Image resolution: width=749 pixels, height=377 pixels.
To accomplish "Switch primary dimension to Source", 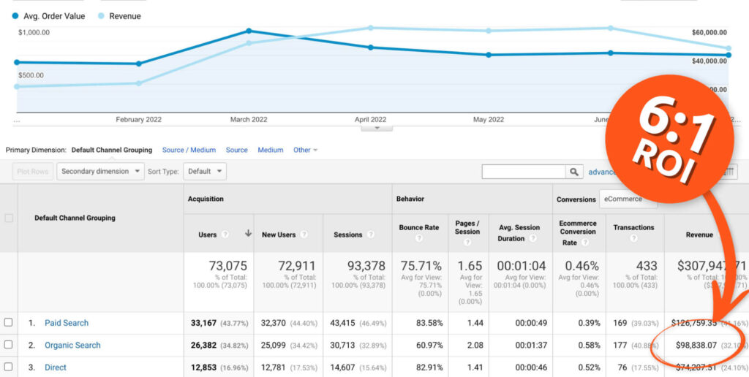I will 237,150.
